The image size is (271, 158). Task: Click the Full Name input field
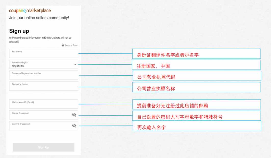click(44, 53)
